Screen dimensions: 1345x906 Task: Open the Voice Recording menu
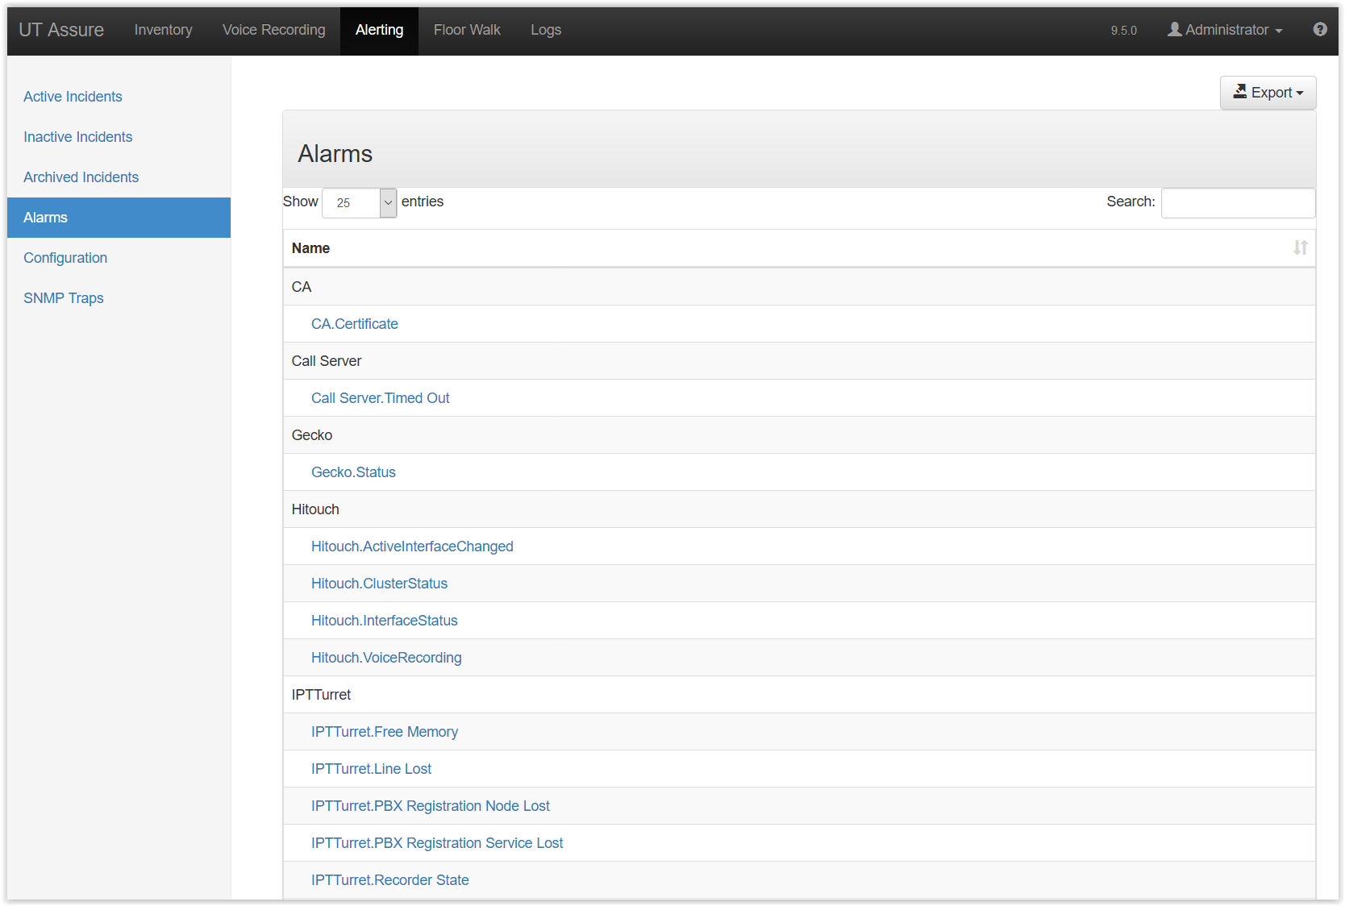pyautogui.click(x=274, y=30)
